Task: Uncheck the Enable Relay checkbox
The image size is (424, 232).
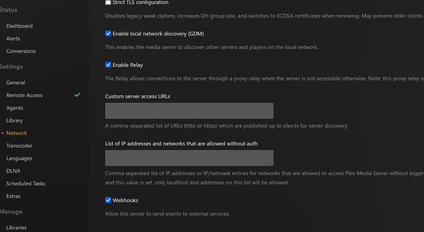Action: click(x=108, y=65)
